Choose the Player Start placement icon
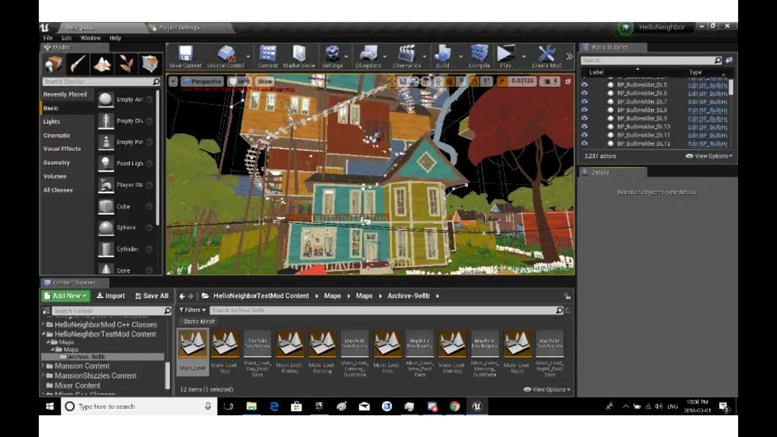 (x=106, y=185)
